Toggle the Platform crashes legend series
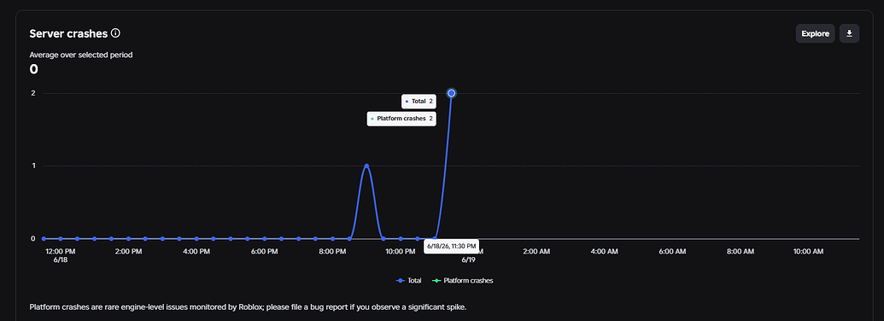 pos(462,281)
